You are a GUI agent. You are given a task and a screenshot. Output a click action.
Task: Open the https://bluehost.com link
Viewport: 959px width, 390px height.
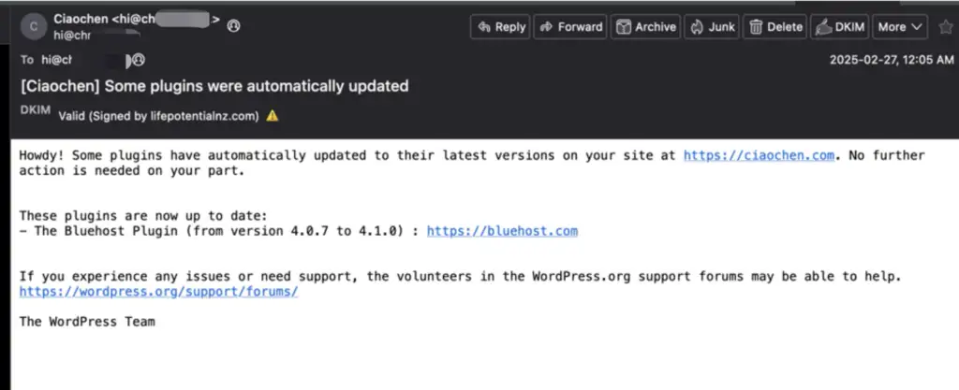[502, 231]
